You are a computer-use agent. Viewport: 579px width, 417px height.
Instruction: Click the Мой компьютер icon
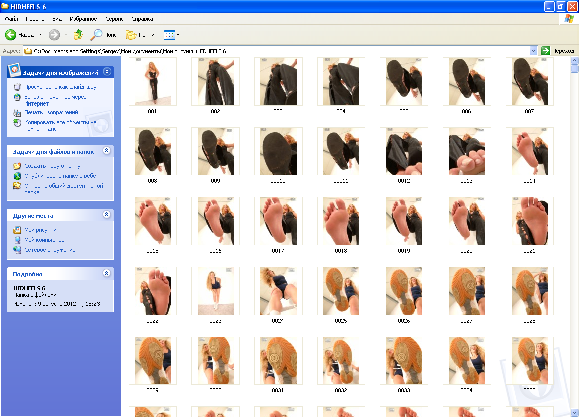pos(17,240)
